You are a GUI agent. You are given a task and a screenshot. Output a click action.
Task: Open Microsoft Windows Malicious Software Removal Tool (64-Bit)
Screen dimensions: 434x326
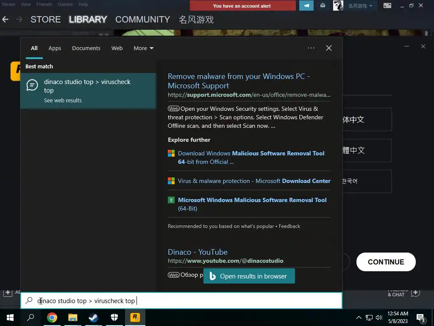(x=252, y=204)
